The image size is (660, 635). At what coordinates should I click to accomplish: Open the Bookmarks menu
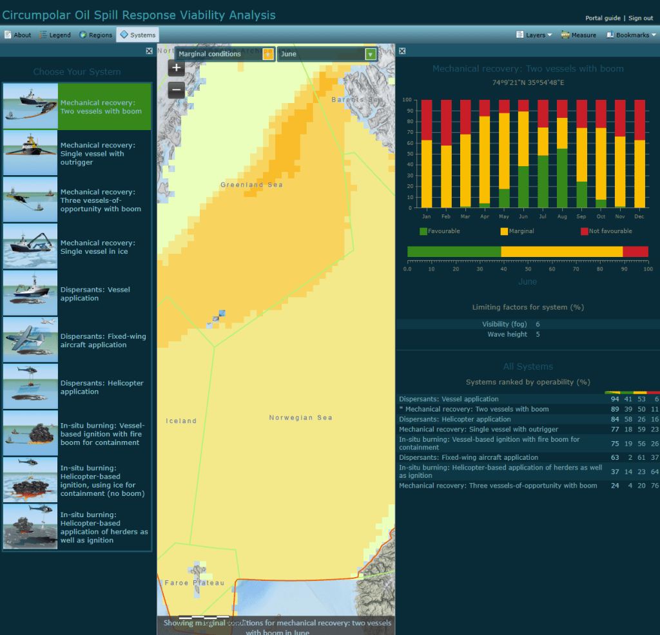point(631,35)
